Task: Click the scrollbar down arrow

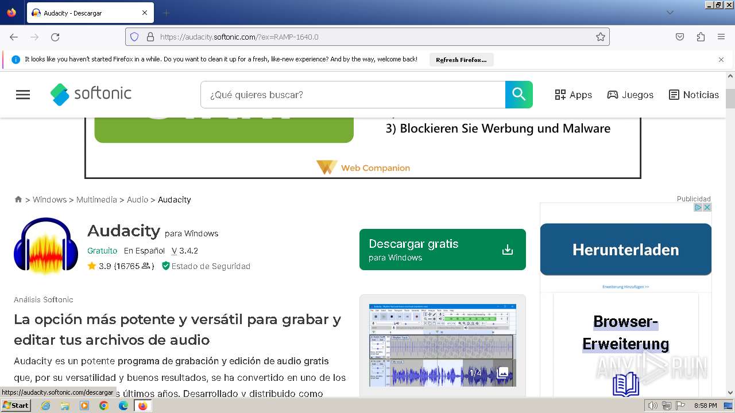Action: pyautogui.click(x=730, y=393)
